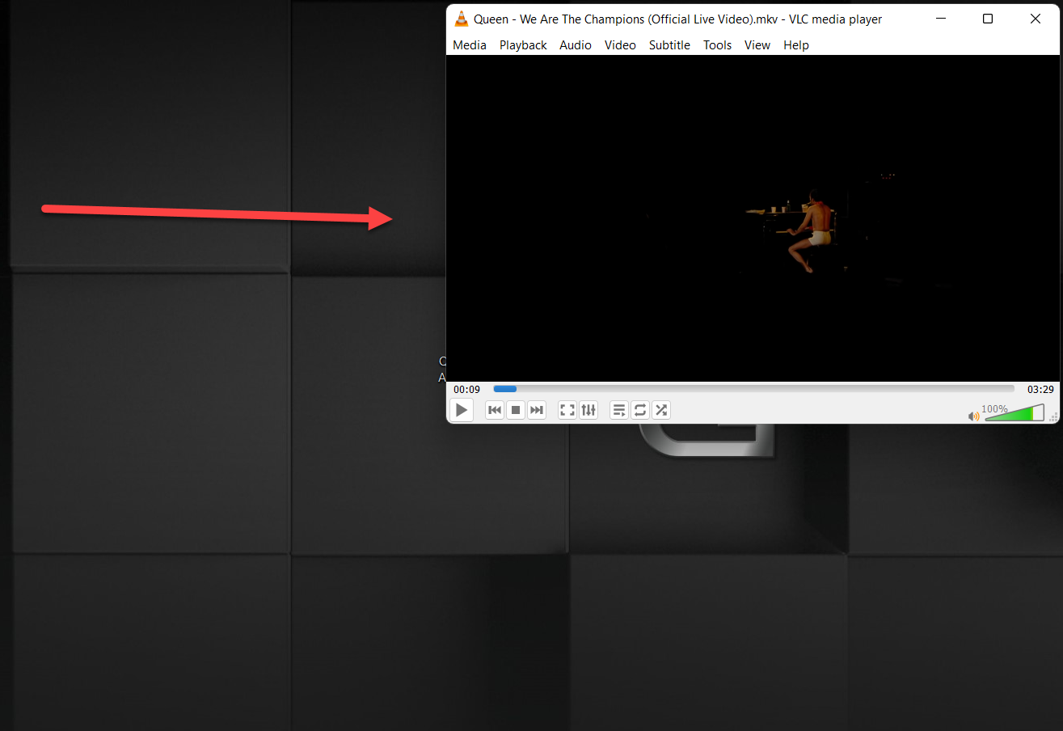The image size is (1063, 731).
Task: Open the Audio menu
Action: tap(576, 45)
